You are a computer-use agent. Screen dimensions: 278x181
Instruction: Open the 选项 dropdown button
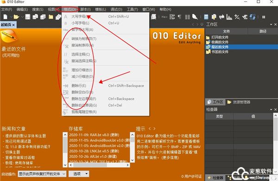tap(79, 174)
